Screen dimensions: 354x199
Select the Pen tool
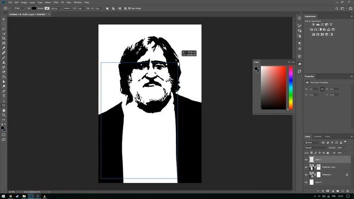click(x=4, y=91)
